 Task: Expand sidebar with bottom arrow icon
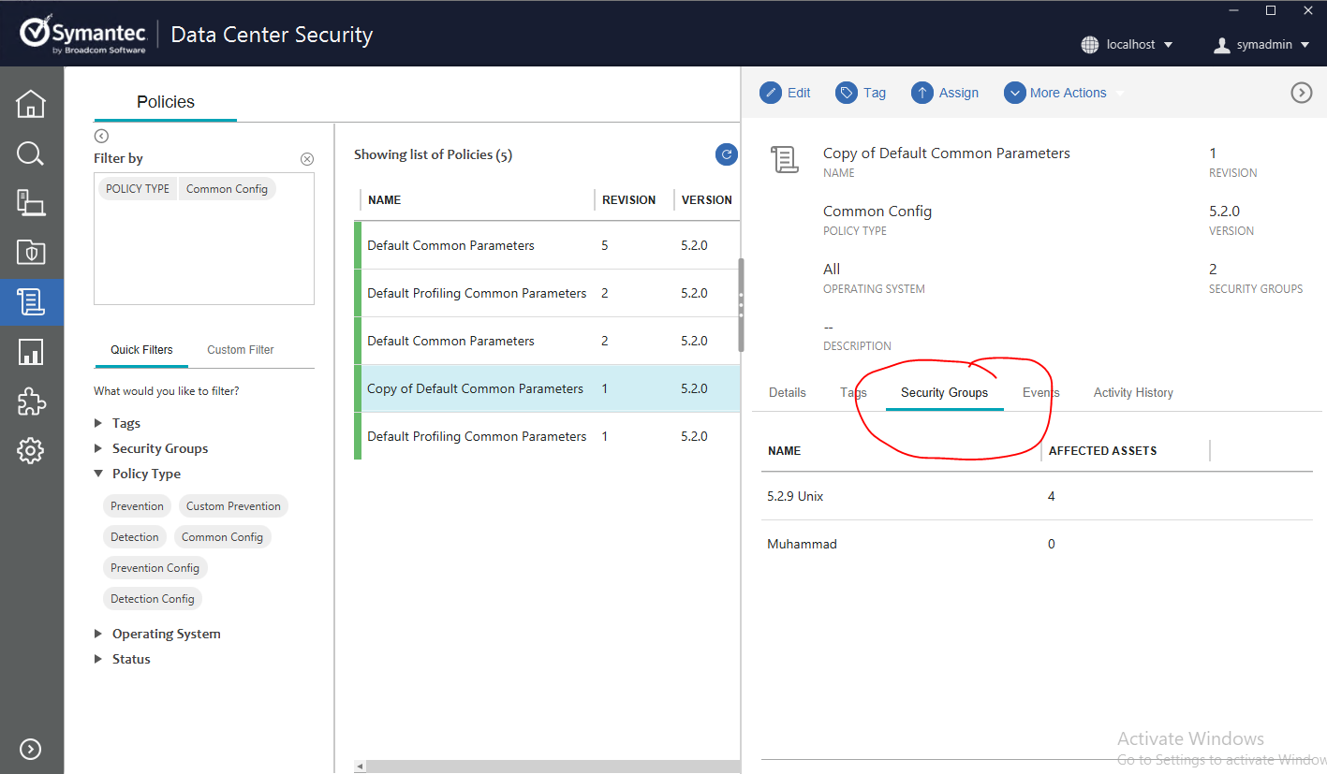[31, 749]
